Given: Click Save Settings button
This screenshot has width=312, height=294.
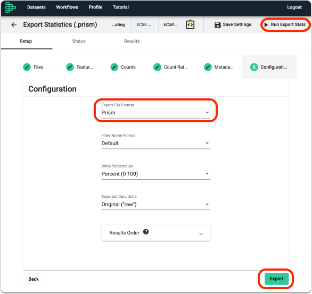Looking at the screenshot, I should [233, 24].
